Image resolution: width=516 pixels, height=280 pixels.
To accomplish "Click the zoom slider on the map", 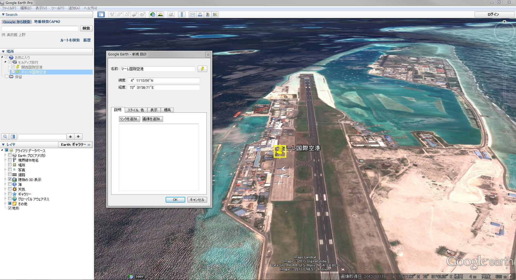I will pos(505,92).
